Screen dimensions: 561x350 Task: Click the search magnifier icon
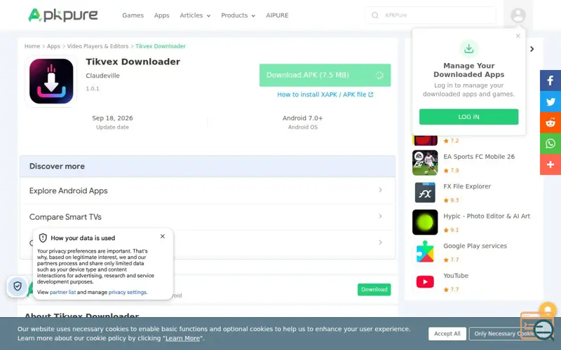click(x=374, y=15)
